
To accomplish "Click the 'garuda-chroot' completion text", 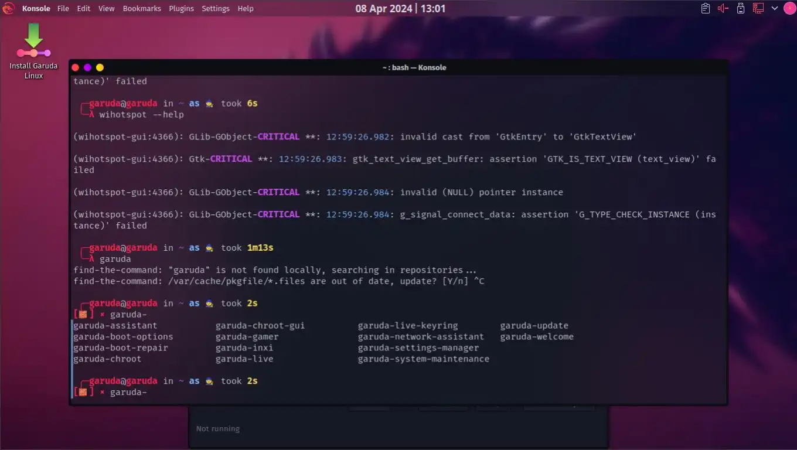I will pyautogui.click(x=107, y=359).
